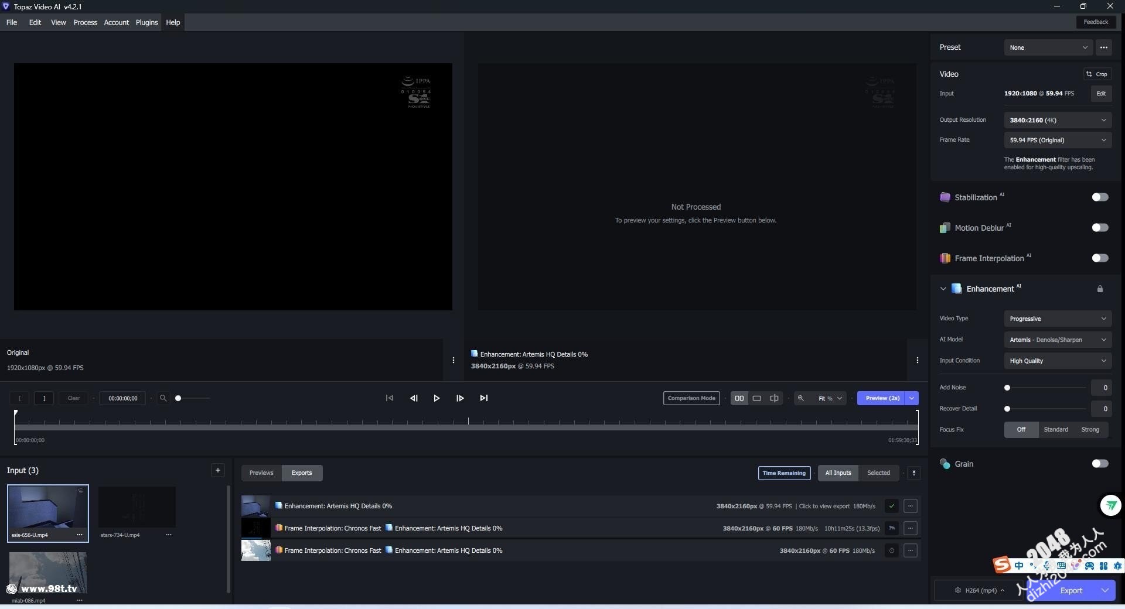Image resolution: width=1125 pixels, height=609 pixels.
Task: Open Enhancement preview pane three-dot menu
Action: point(918,360)
